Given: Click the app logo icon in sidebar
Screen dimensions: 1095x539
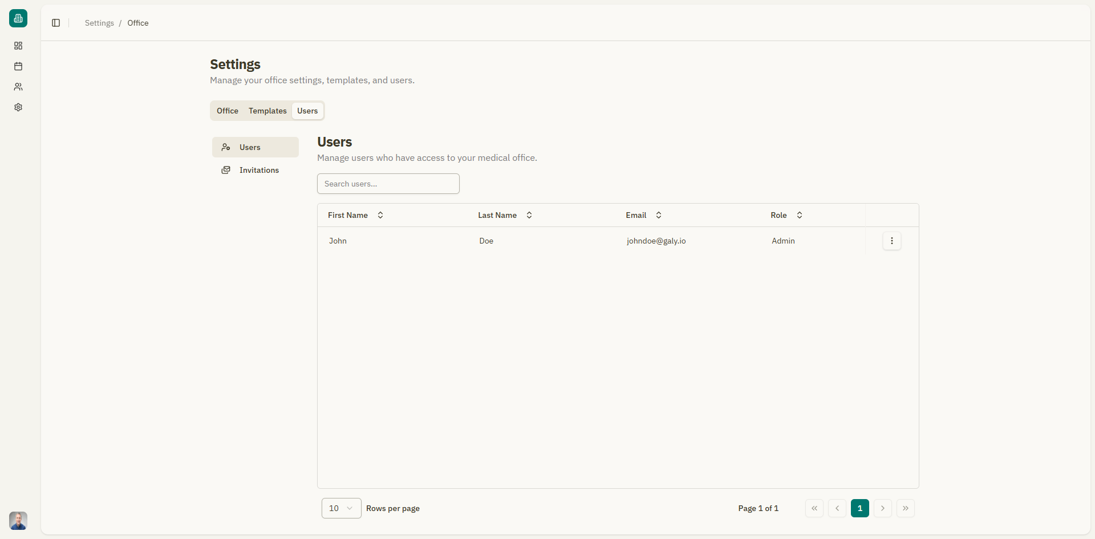Looking at the screenshot, I should [x=18, y=18].
